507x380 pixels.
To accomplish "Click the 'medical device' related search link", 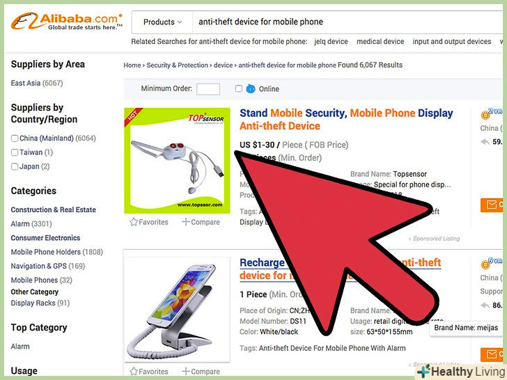I will [x=380, y=41].
